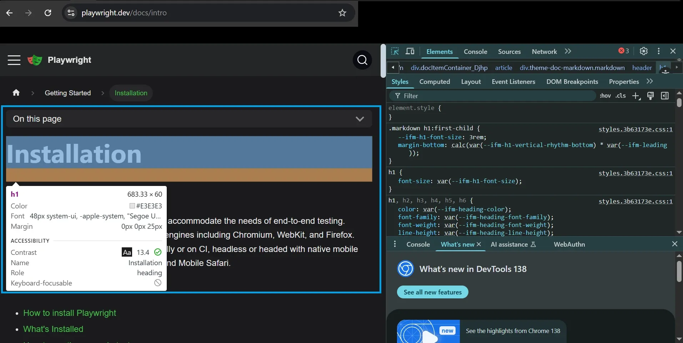Reload the Playwright docs page

pyautogui.click(x=48, y=13)
